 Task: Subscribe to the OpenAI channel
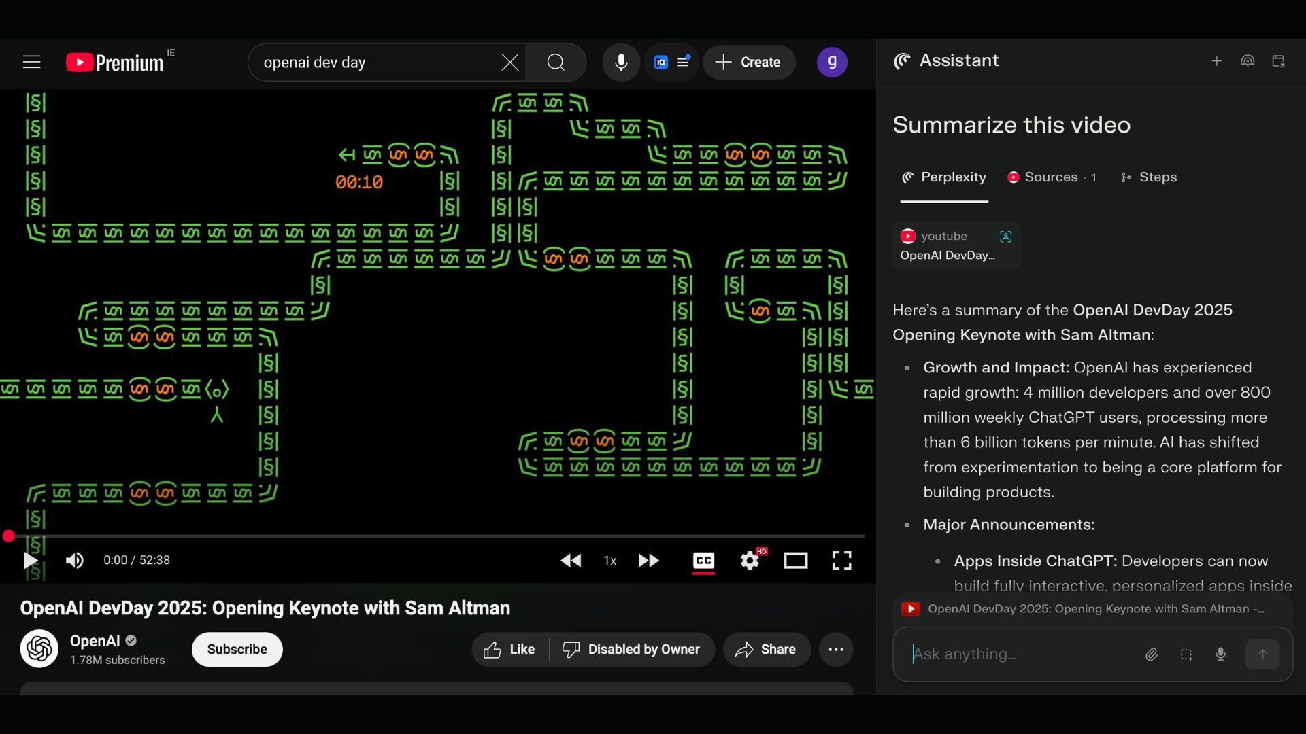tap(237, 649)
